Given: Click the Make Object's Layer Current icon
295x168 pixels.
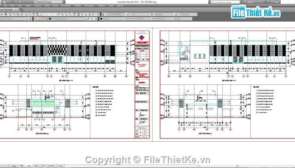Looking at the screenshot, I should tap(88, 18).
